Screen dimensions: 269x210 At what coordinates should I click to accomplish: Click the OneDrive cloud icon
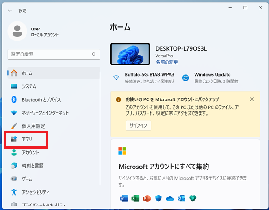(x=170, y=198)
